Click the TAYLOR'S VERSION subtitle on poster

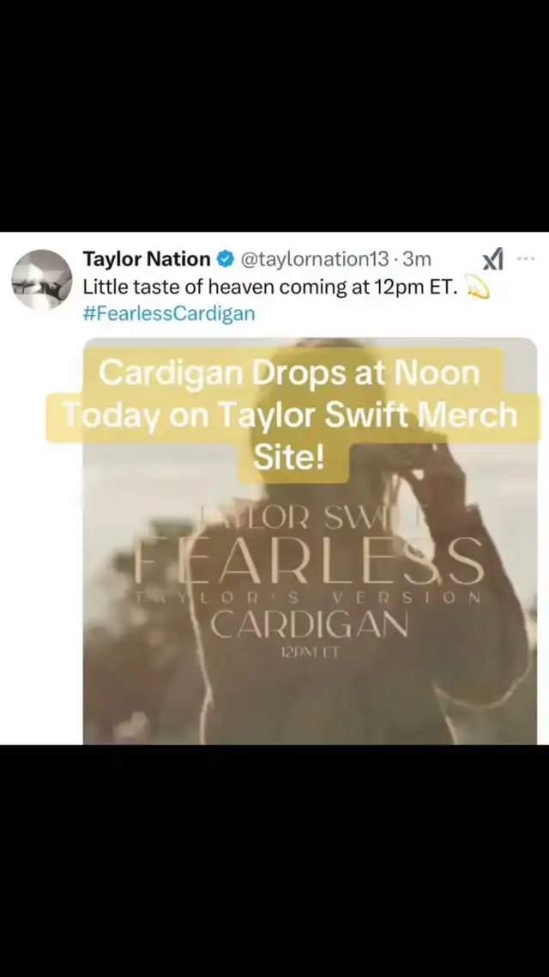(309, 598)
